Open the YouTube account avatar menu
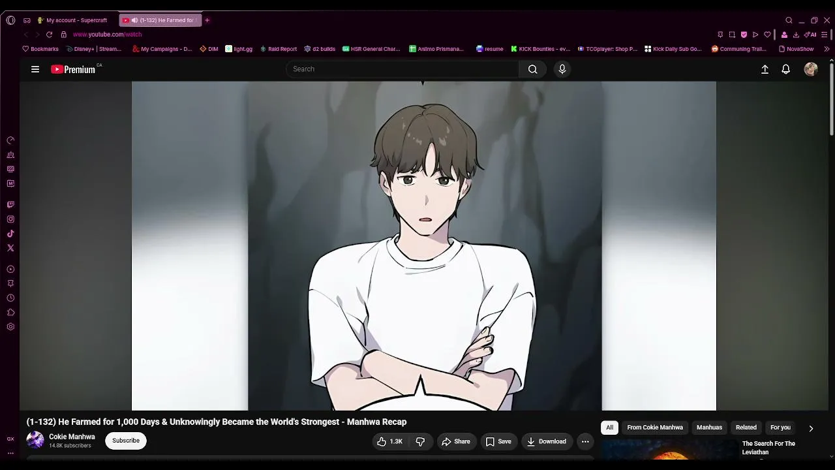The height and width of the screenshot is (470, 835). point(811,69)
